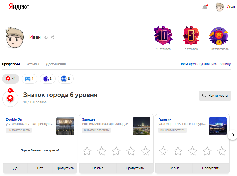This screenshot has height=176, width=237.
Task: Open profile settings gear icon
Action: click(46, 37)
